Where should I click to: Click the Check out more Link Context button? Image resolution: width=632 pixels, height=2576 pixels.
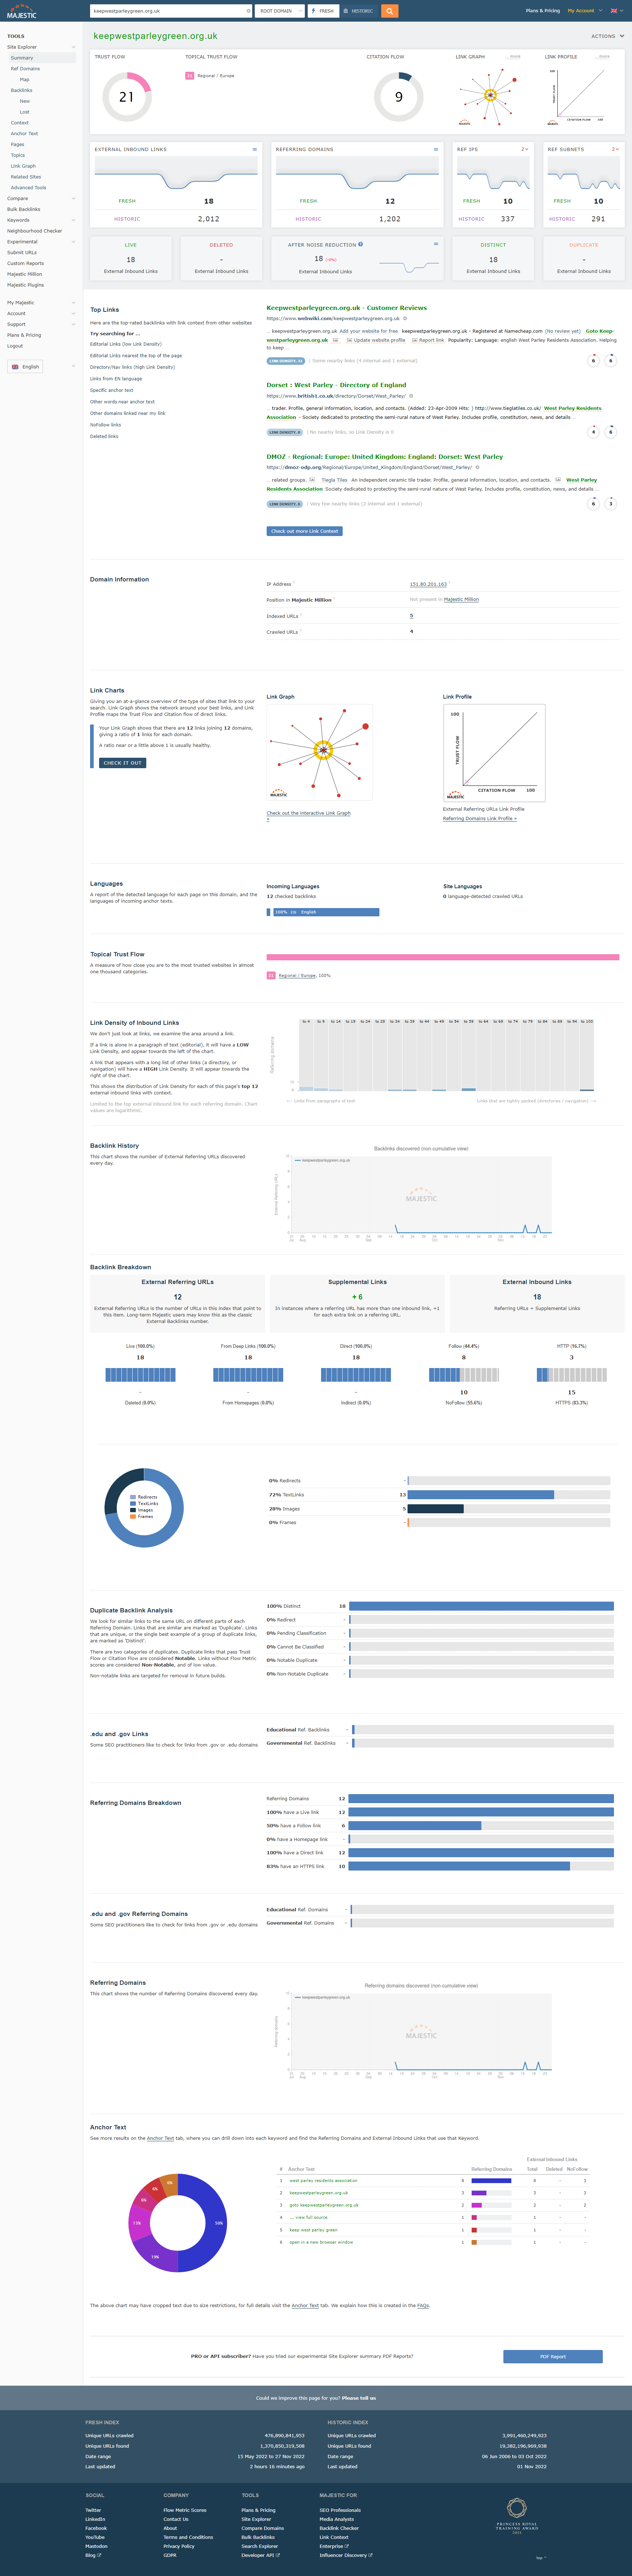pos(305,531)
